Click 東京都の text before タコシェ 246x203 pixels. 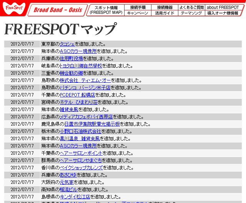tap(50, 44)
